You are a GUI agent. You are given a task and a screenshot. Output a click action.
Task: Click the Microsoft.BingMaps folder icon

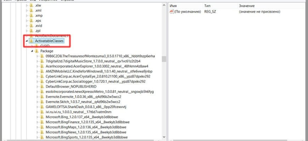[42, 127]
